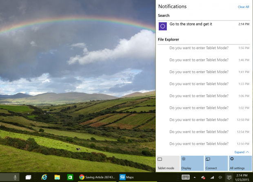The height and width of the screenshot is (182, 253).
Task: Open Tablet Mode notification from 1:02 PM
Action: coord(204,108)
